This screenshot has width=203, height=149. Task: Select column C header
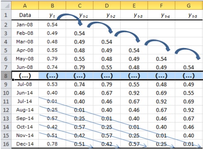[79, 6]
